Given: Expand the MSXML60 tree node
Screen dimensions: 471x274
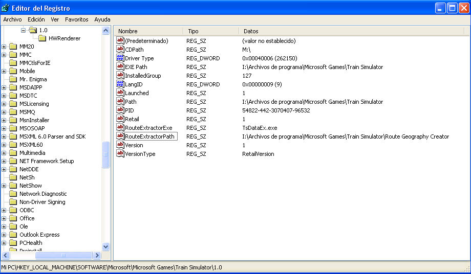Looking at the screenshot, I should (4, 145).
